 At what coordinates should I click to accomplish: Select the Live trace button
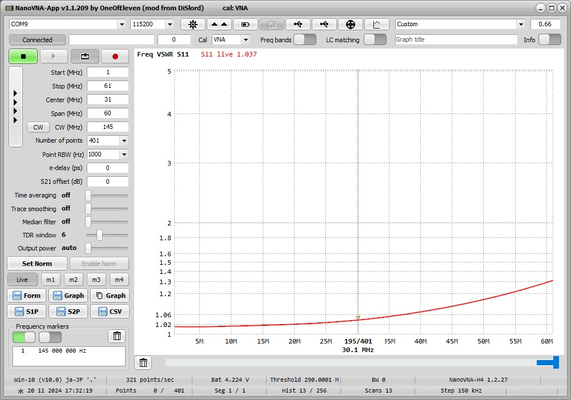[x=22, y=280]
